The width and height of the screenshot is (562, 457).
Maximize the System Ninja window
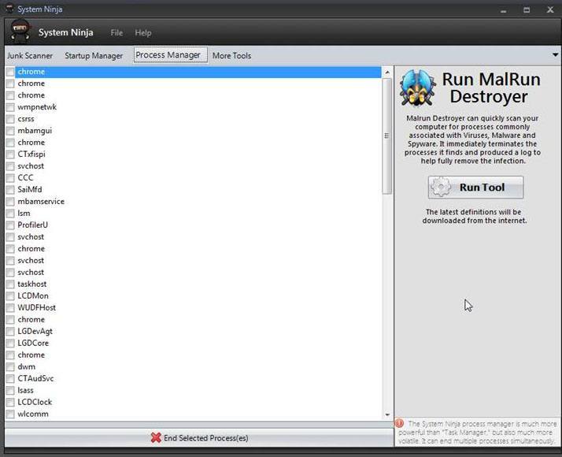(527, 10)
